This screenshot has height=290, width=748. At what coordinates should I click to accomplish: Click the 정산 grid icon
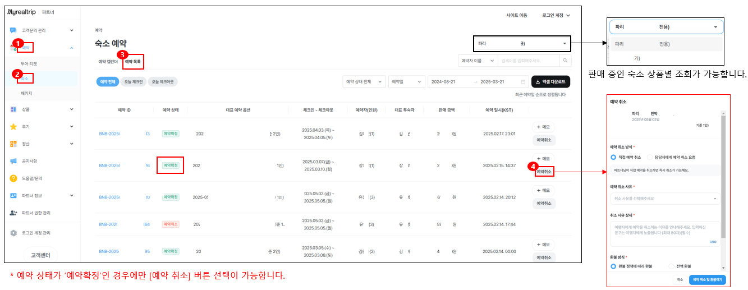click(x=13, y=144)
